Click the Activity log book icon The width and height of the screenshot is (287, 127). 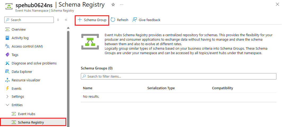point(7,38)
